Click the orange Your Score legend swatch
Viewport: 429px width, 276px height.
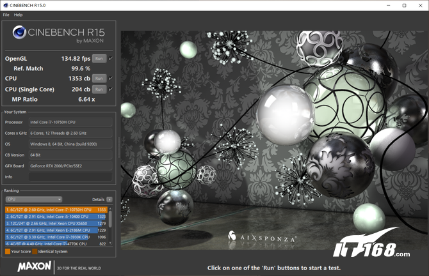pos(7,252)
